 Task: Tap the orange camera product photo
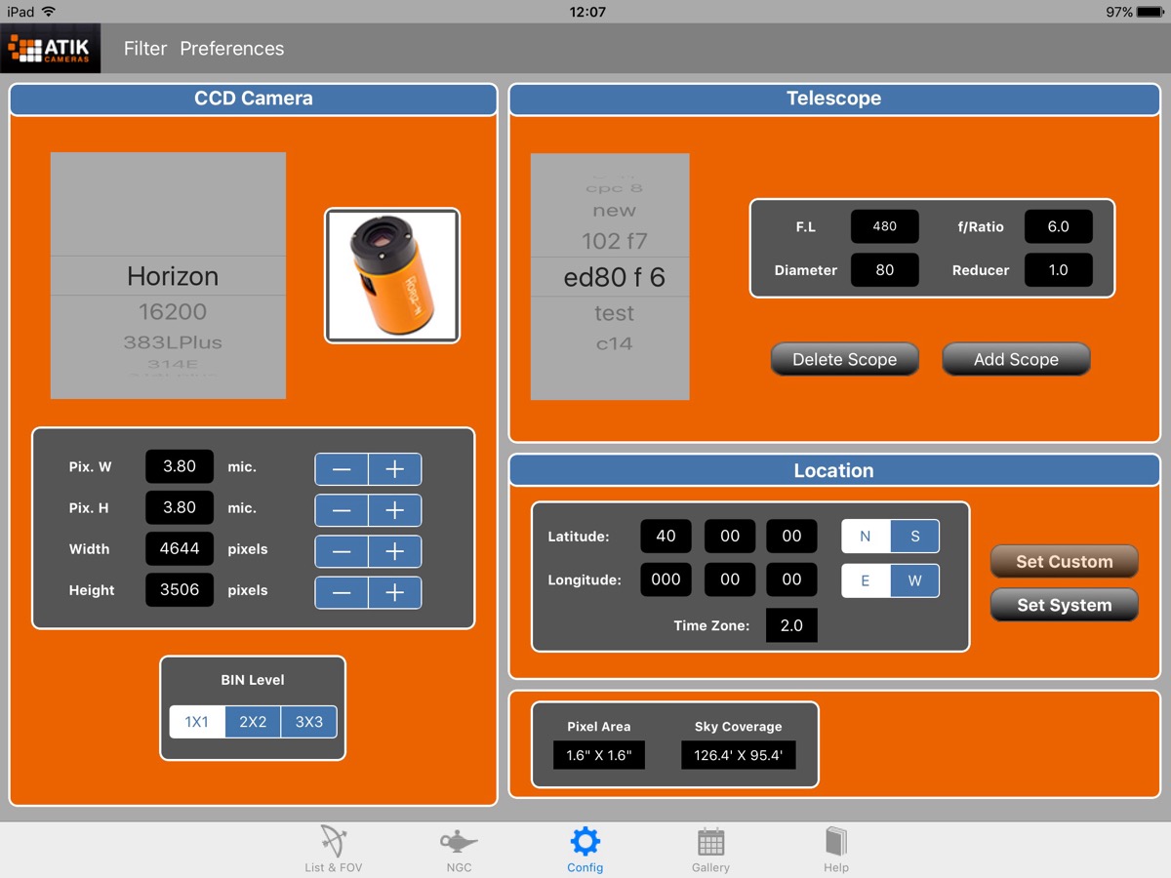[390, 275]
